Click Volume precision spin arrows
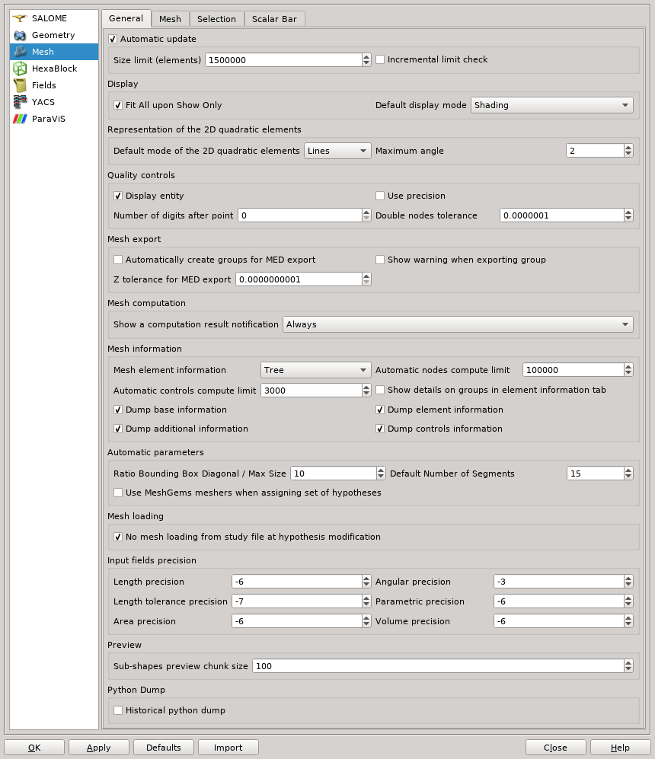This screenshot has height=759, width=655. [x=628, y=621]
